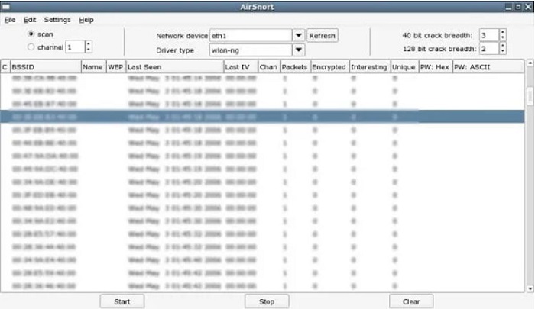Increase 128 bit crack breadth value
The height and width of the screenshot is (309, 535).
point(503,46)
